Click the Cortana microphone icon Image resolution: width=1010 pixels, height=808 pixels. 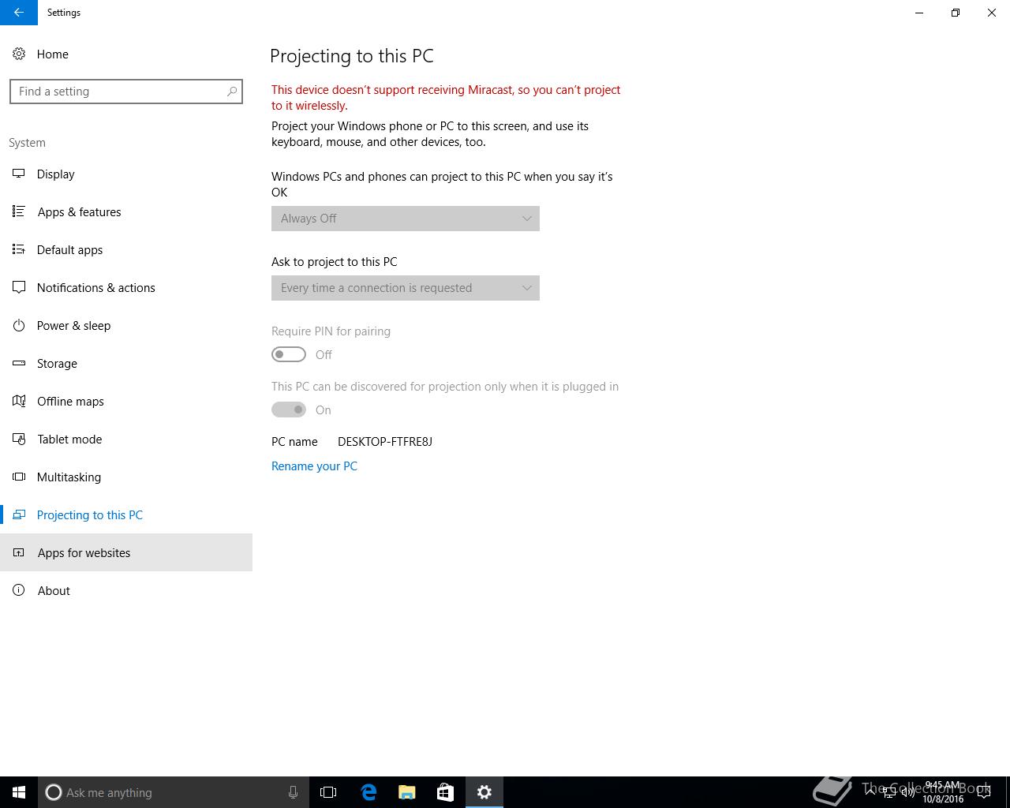(293, 792)
